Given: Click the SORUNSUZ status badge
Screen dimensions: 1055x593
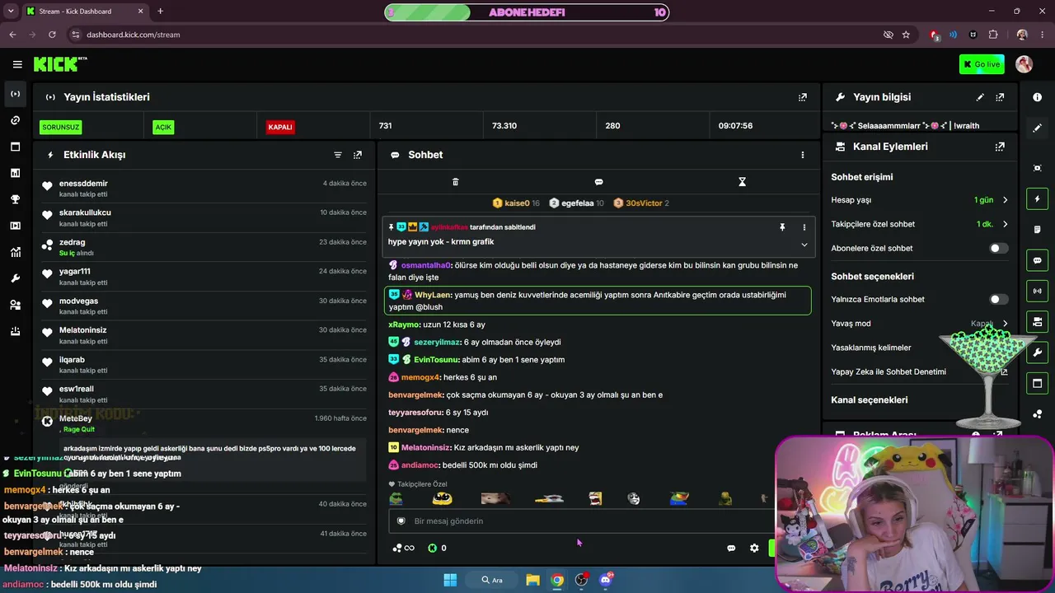Looking at the screenshot, I should coord(60,127).
